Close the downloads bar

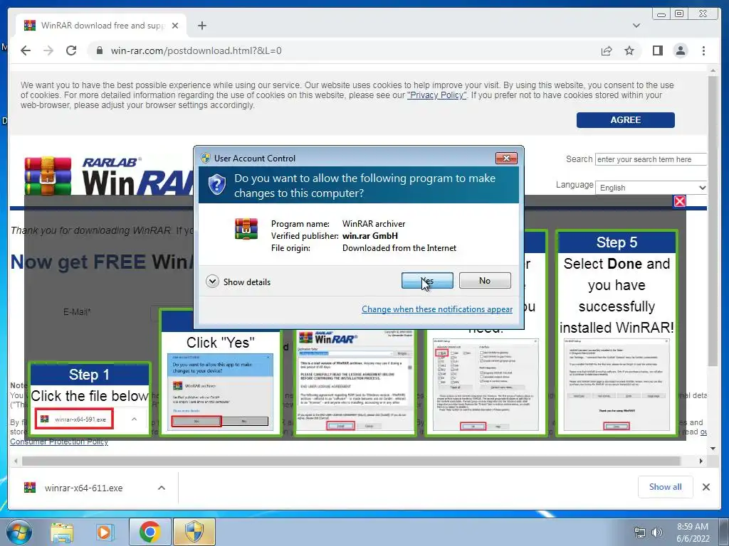[706, 487]
